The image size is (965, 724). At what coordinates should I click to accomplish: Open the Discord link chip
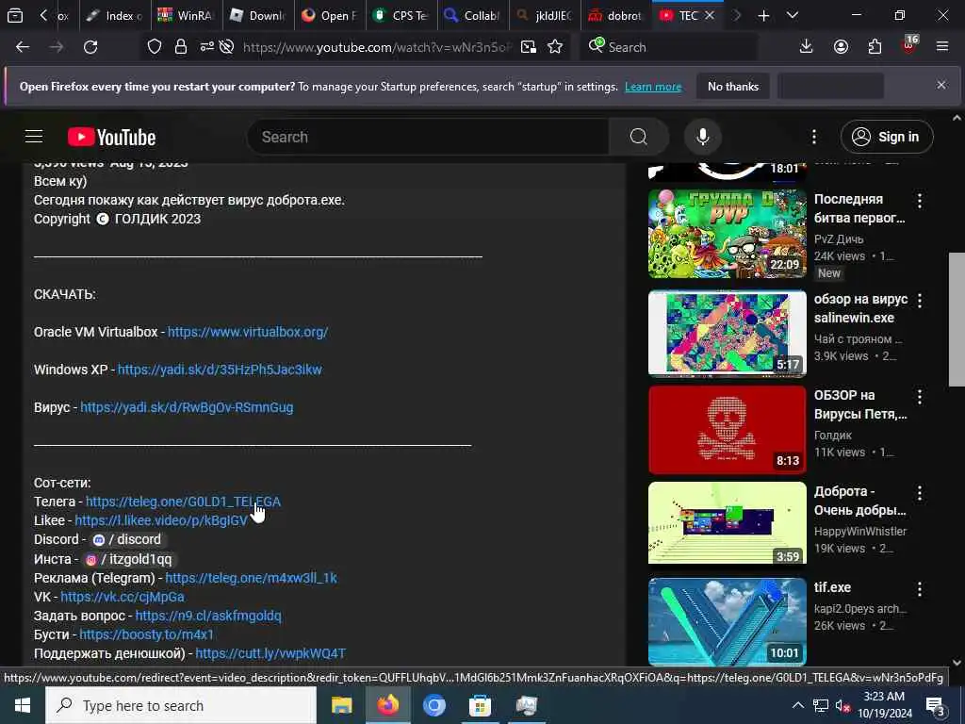126,539
